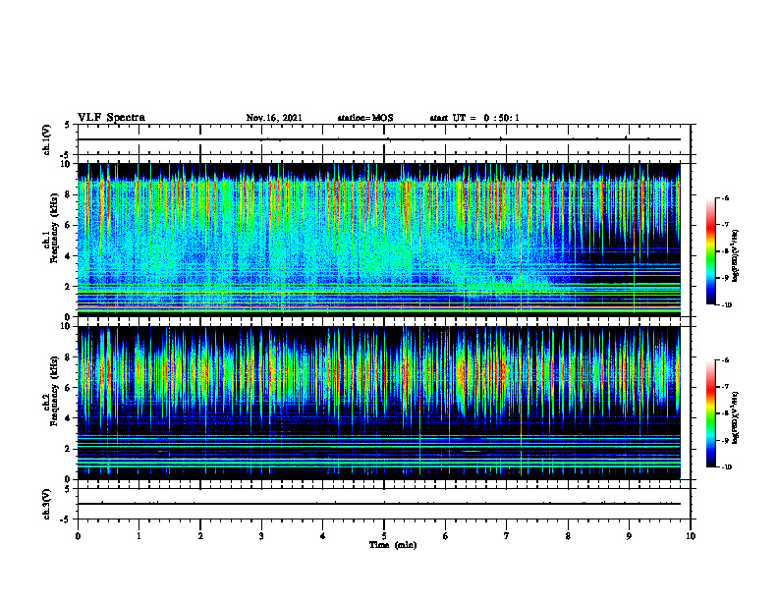Click the "-10" label on the ch.2 colorbar
The height and width of the screenshot is (601, 778).
click(726, 467)
